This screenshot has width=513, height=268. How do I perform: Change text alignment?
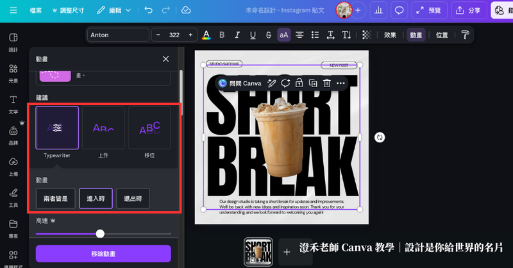click(x=299, y=35)
